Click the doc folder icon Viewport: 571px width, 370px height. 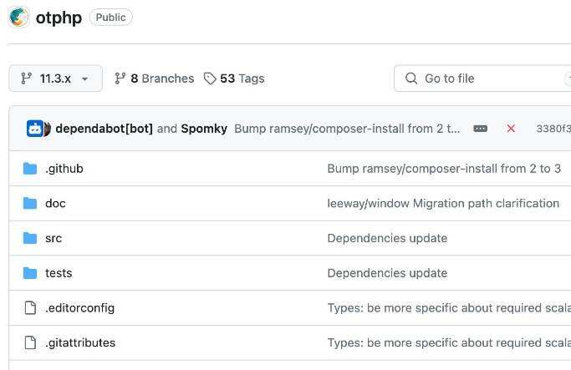pos(30,204)
